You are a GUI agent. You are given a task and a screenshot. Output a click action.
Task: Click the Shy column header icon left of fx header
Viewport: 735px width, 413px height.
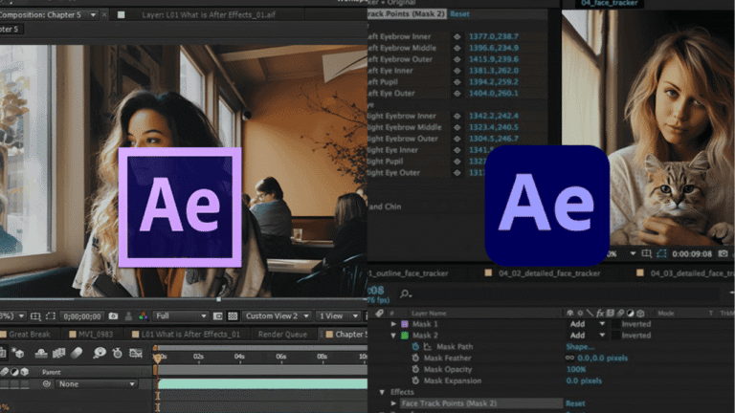[570, 313]
